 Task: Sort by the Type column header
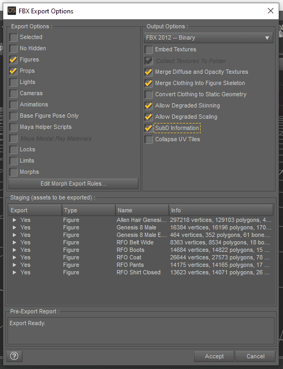click(89, 210)
